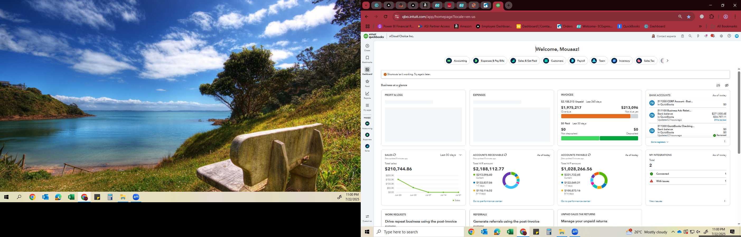Expand the Go to registers dropdown
Viewport: 741px width, 237px height.
659,142
